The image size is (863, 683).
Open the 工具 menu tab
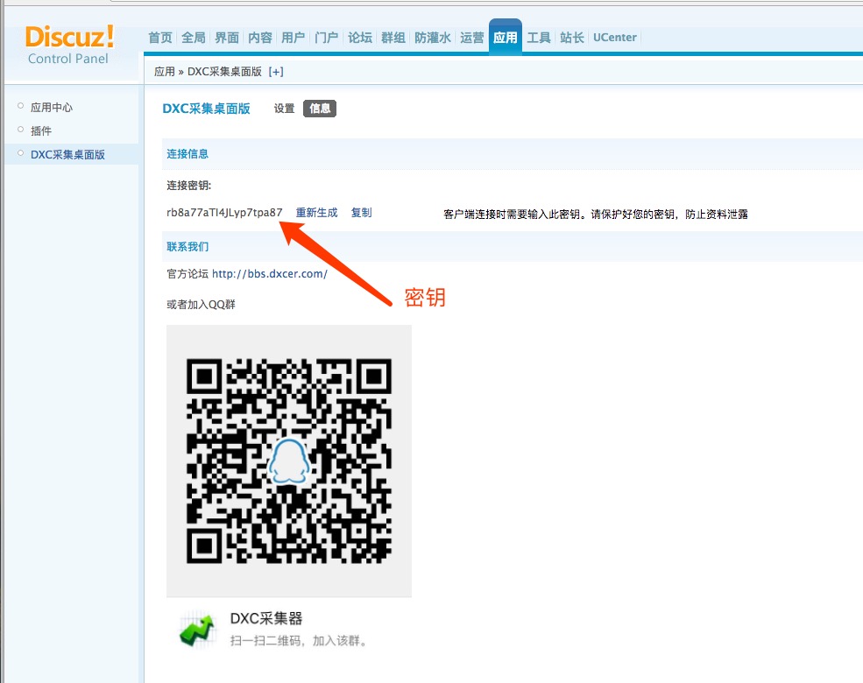click(x=538, y=38)
